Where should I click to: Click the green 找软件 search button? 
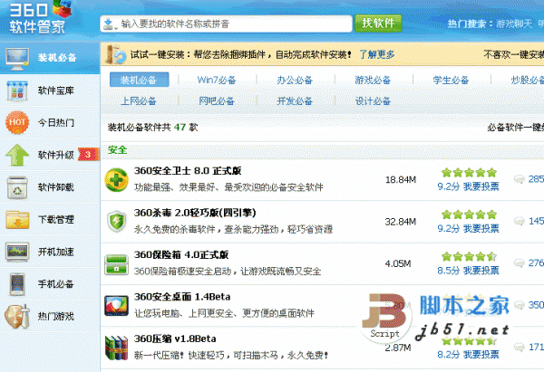[378, 24]
